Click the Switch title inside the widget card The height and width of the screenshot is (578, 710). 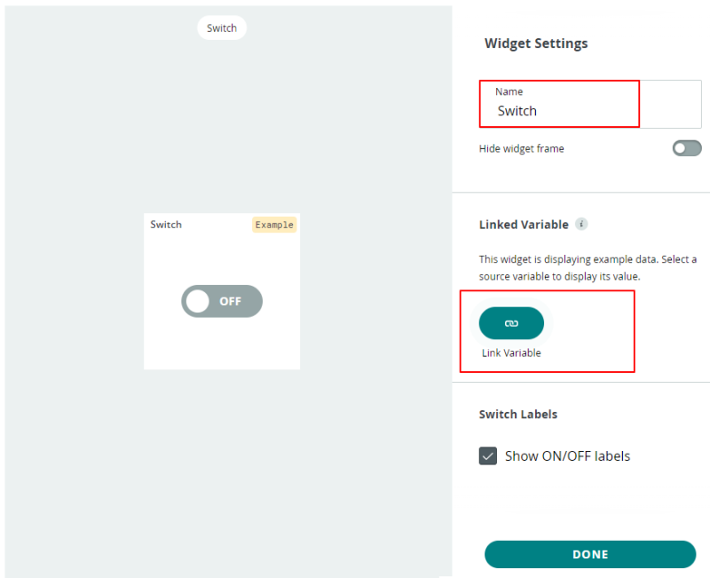pos(166,225)
